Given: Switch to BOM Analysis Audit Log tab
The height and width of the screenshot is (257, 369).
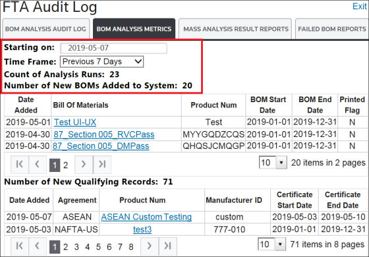Looking at the screenshot, I should tap(45, 29).
